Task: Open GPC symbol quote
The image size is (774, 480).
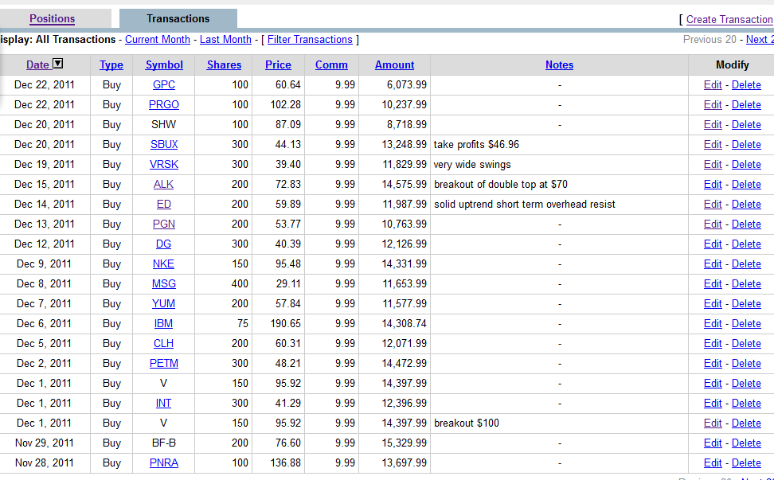Action: tap(164, 85)
